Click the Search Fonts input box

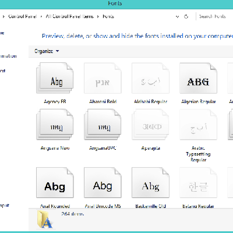[214, 16]
